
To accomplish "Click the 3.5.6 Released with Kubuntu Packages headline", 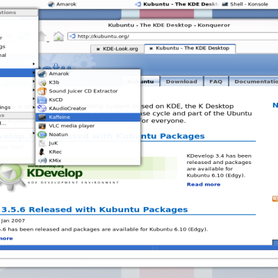I will pyautogui.click(x=95, y=210).
